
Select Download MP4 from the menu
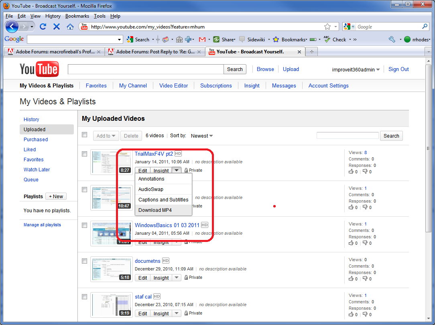[163, 210]
